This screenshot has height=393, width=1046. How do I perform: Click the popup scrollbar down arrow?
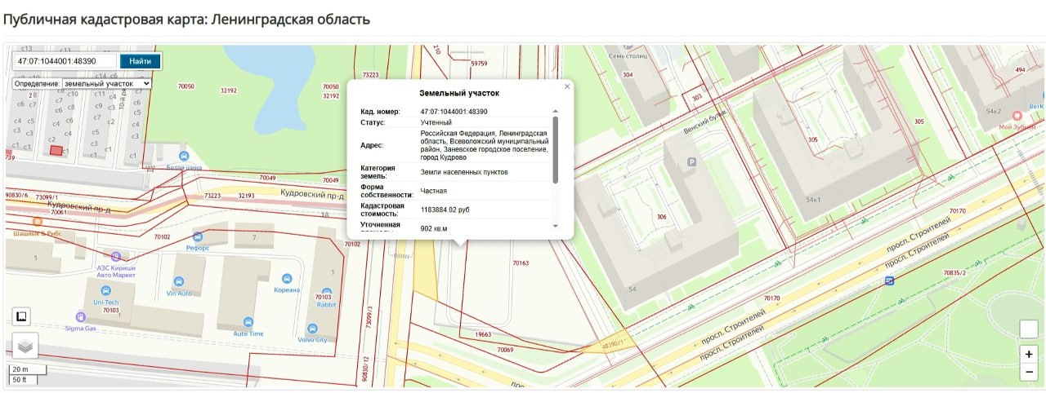pos(556,226)
